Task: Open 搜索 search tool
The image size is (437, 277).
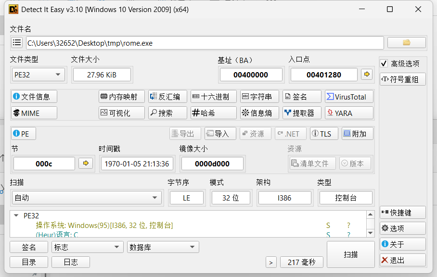Action: (x=167, y=113)
